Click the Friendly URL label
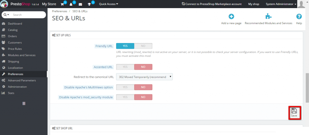The image size is (309, 135). click(x=104, y=46)
